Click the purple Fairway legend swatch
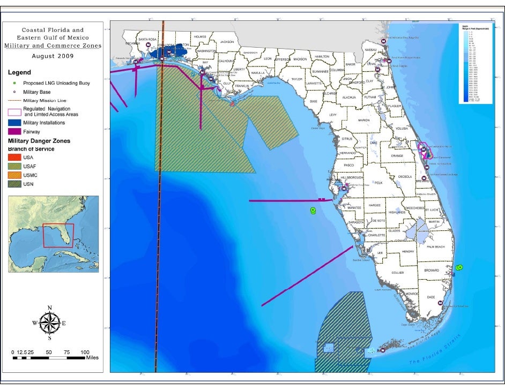Viewport: 505px width, 390px height. click(x=14, y=132)
